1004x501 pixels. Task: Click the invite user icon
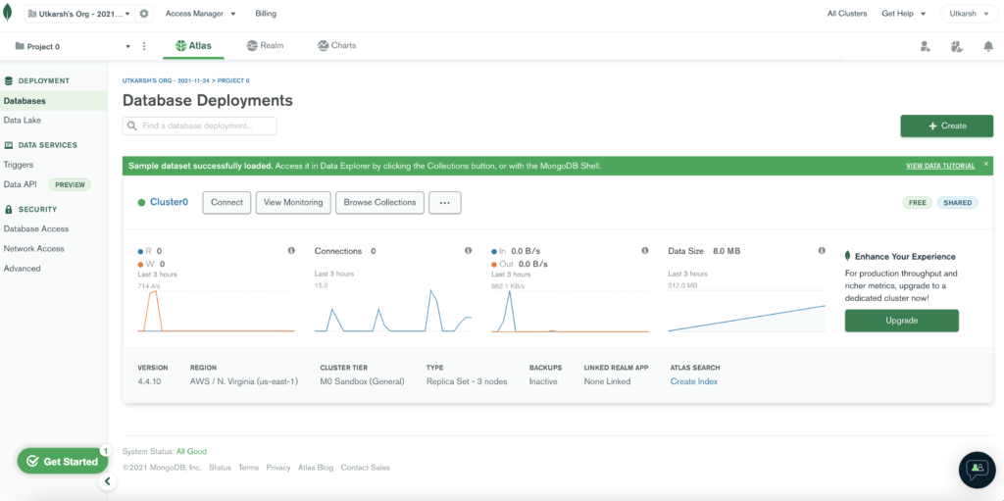(x=925, y=46)
